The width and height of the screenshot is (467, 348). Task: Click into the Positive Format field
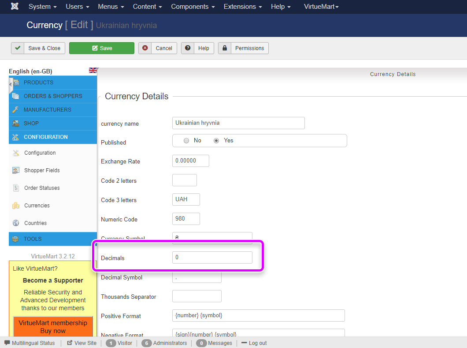click(259, 315)
